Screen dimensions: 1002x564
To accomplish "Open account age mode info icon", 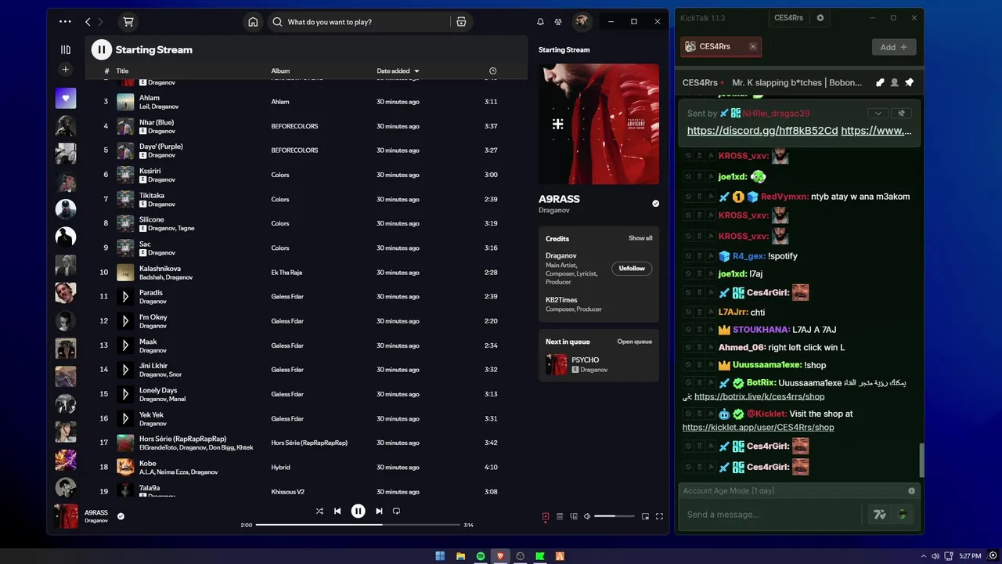I will (911, 490).
